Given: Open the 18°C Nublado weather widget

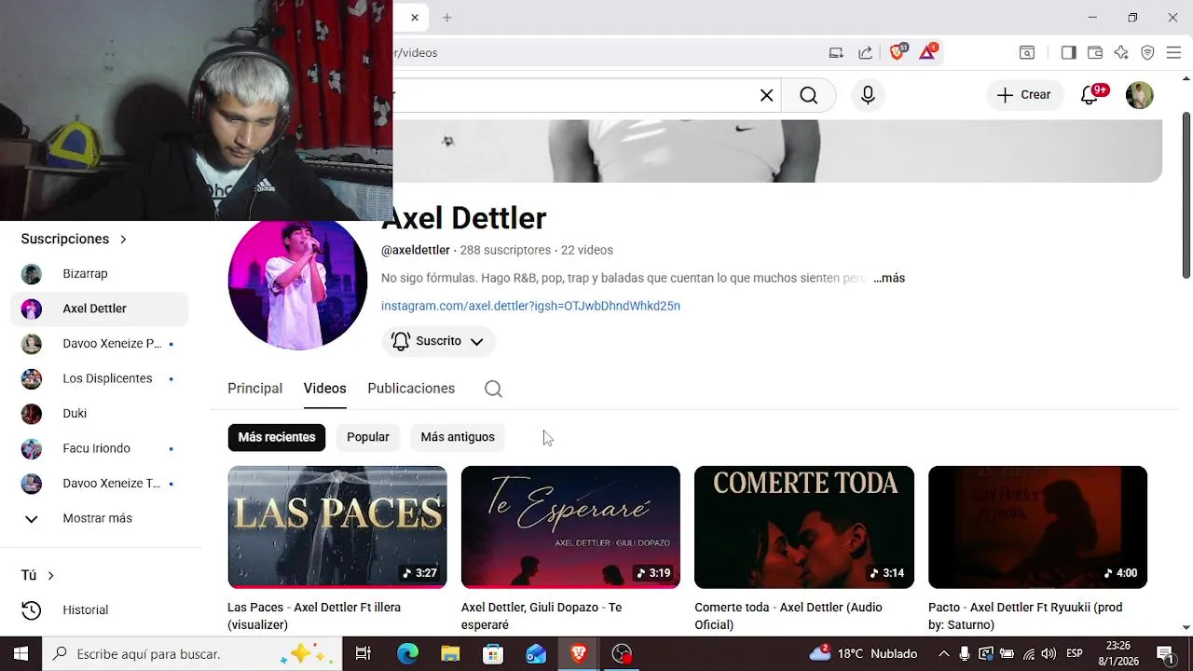Looking at the screenshot, I should tap(864, 654).
